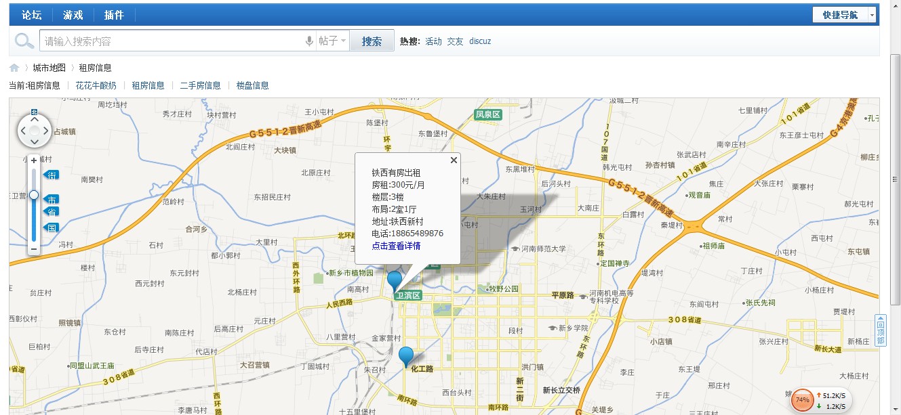This screenshot has height=415, width=901.
Task: Zoom out with the minus button
Action: click(34, 249)
